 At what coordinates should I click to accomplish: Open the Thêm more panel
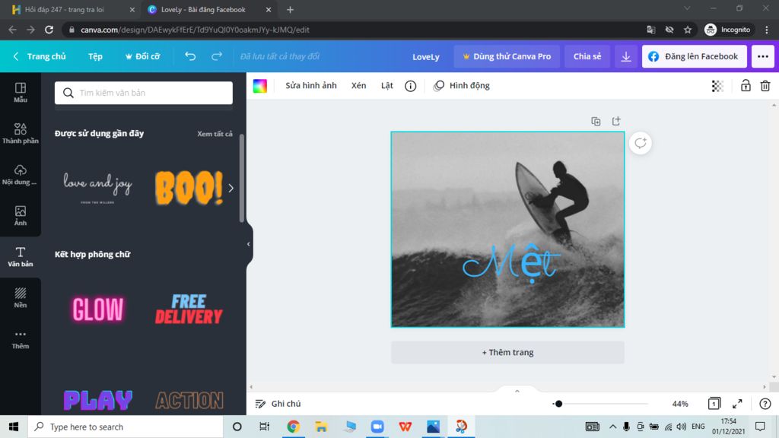click(21, 339)
